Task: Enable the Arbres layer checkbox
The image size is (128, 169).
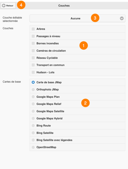Action: pos(33,29)
